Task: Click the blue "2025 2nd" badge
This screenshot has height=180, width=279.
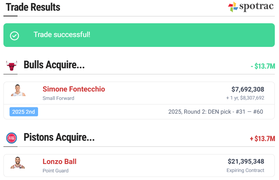Action: tap(24, 112)
